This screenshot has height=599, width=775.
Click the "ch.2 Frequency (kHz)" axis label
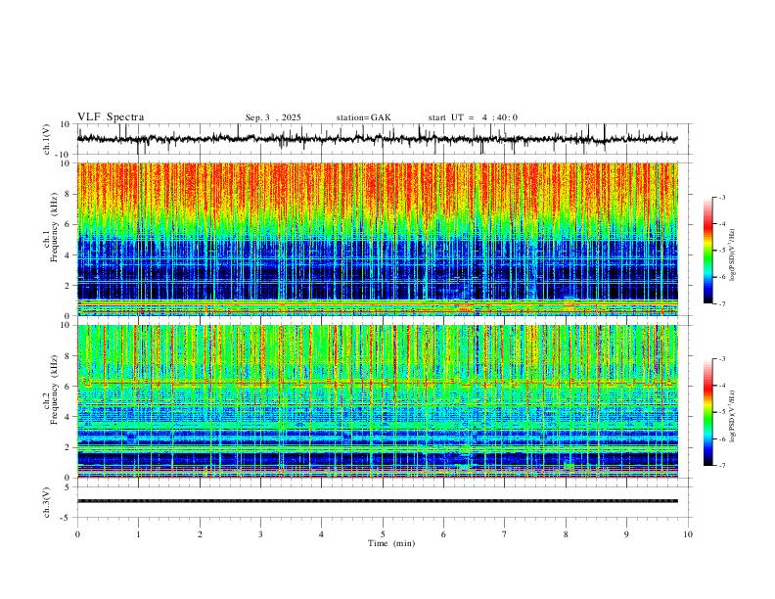click(x=50, y=390)
